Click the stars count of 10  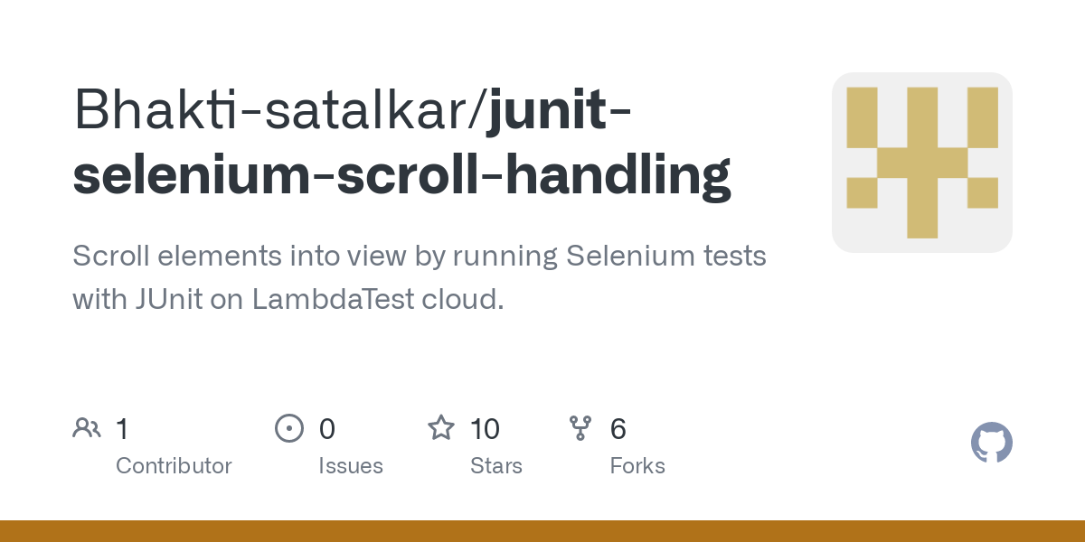(486, 429)
